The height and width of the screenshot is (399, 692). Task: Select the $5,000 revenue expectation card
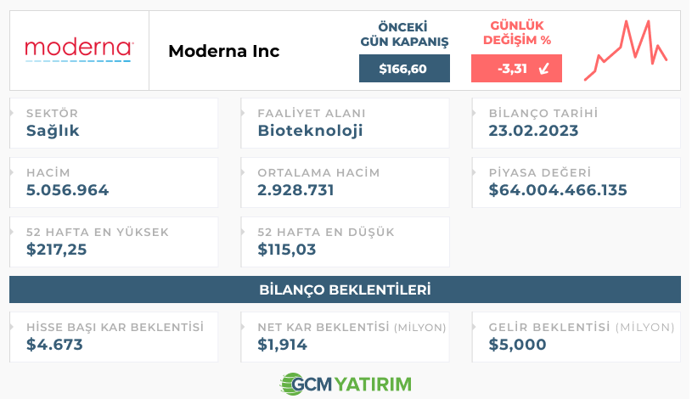tap(577, 337)
